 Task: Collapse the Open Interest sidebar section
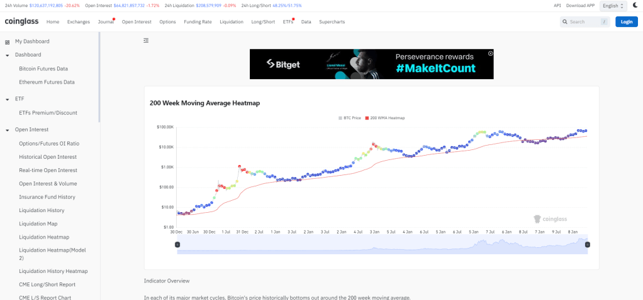click(7, 130)
